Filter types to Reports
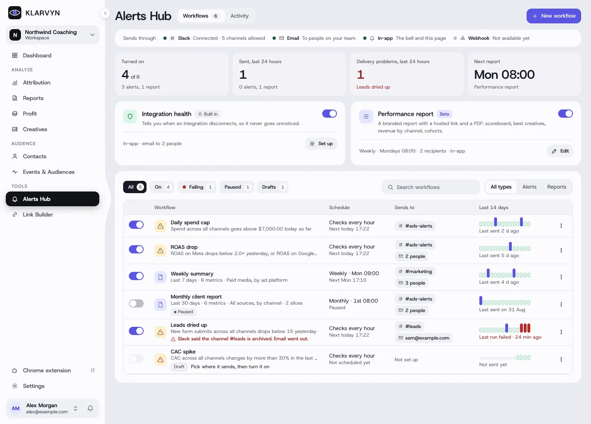 point(557,187)
